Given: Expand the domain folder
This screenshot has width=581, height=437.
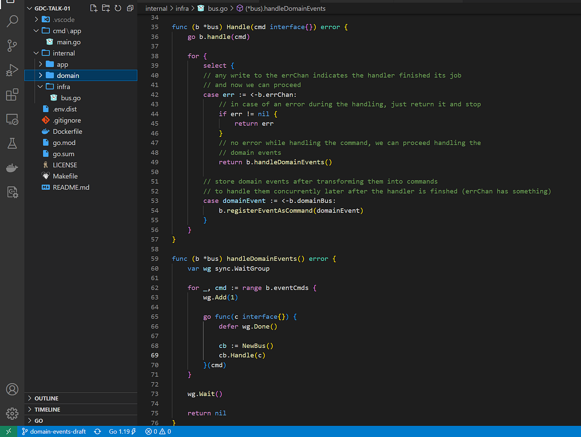Looking at the screenshot, I should (x=68, y=75).
